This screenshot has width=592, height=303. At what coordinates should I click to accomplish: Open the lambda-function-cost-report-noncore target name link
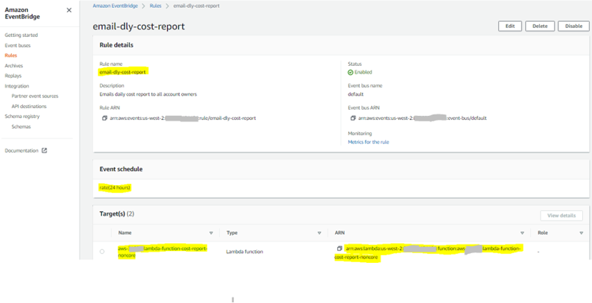coord(163,252)
